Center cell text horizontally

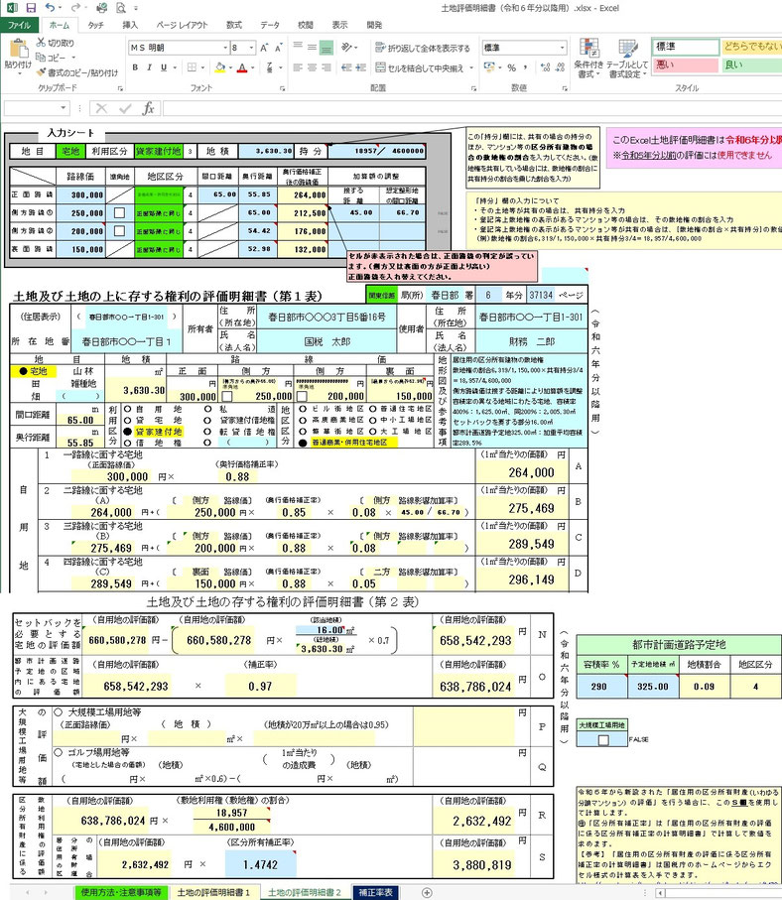tap(312, 67)
